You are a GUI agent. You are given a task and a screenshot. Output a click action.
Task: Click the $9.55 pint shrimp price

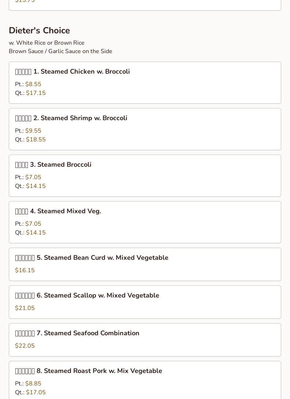tap(33, 130)
